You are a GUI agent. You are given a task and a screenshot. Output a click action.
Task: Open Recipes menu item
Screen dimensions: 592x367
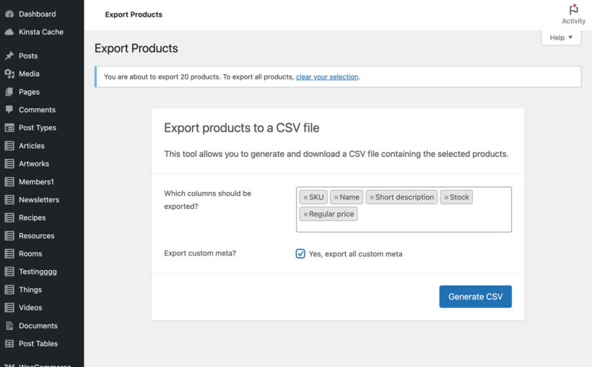tap(32, 217)
